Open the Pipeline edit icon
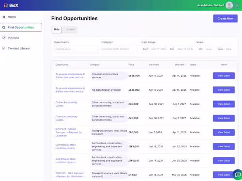The image size is (242, 181). (x=4, y=38)
